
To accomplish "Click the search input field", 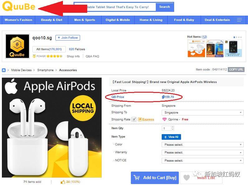I will click(115, 7).
